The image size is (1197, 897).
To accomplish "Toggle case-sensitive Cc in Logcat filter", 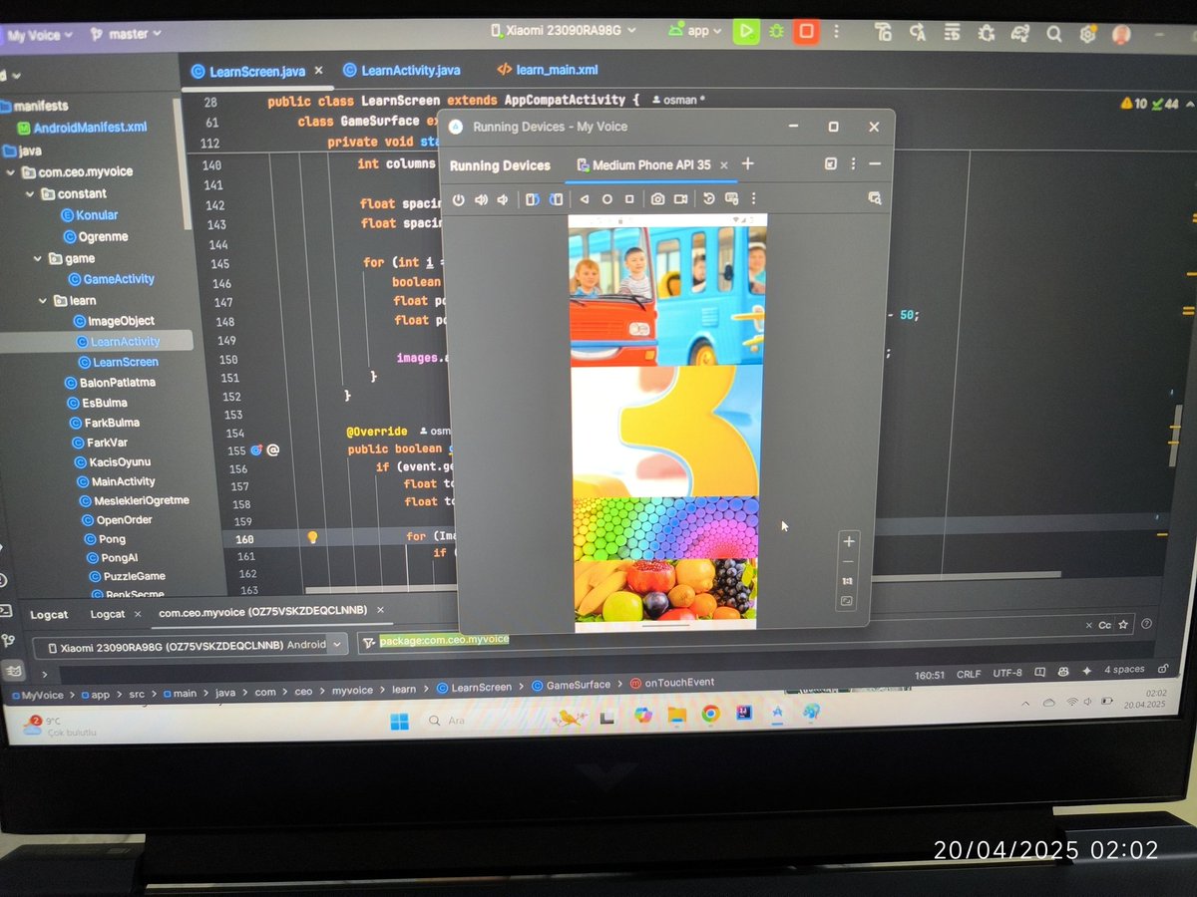I will coord(1104,625).
